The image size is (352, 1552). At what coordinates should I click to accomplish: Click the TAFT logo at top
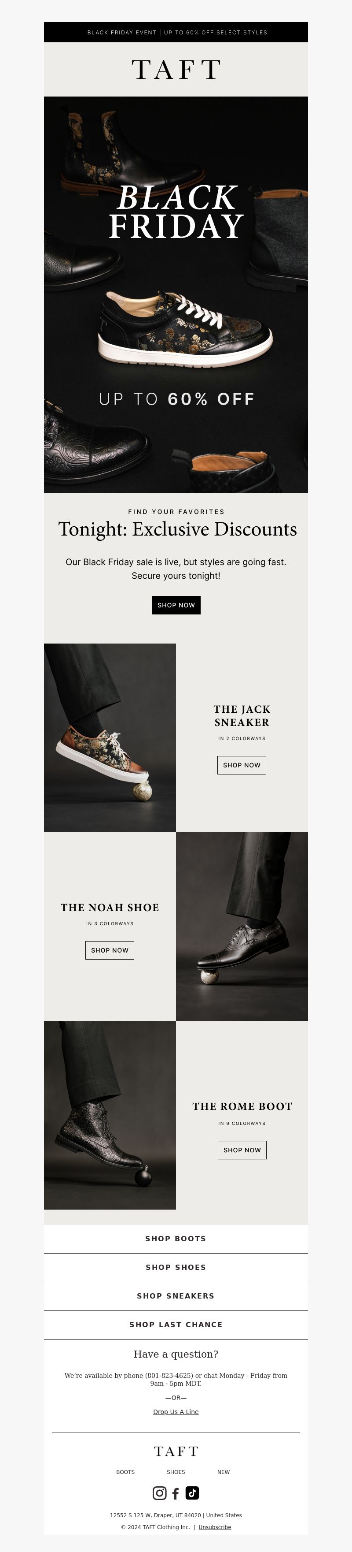pyautogui.click(x=176, y=69)
